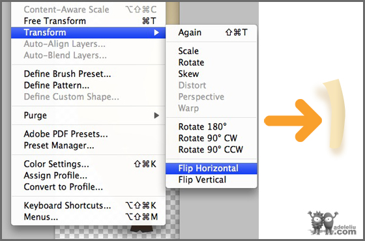Image resolution: width=365 pixels, height=241 pixels.
Task: Click Free Transform menu item
Action: coord(88,21)
